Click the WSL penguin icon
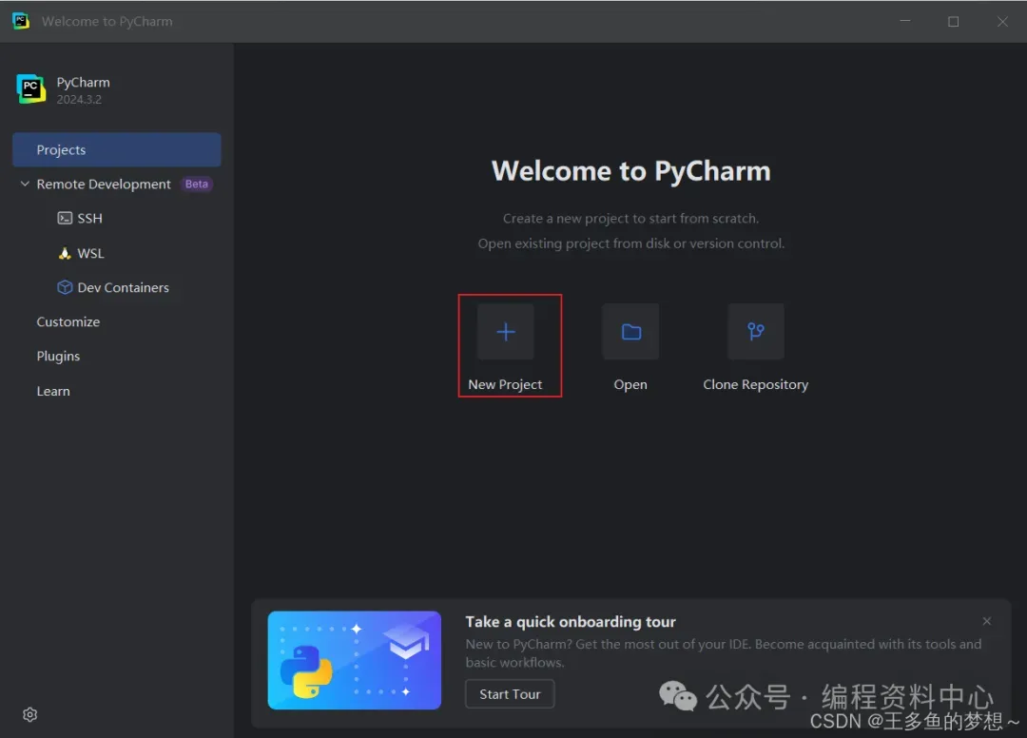The height and width of the screenshot is (738, 1027). (x=65, y=253)
